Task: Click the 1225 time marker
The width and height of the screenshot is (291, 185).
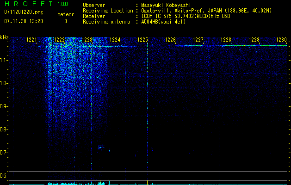Action: (x=143, y=40)
